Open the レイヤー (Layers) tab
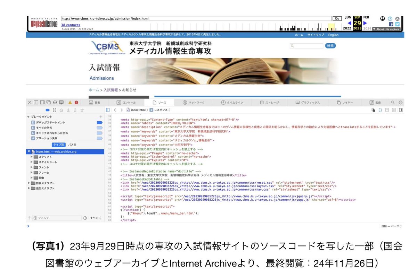The width and height of the screenshot is (417, 270). [x=345, y=103]
